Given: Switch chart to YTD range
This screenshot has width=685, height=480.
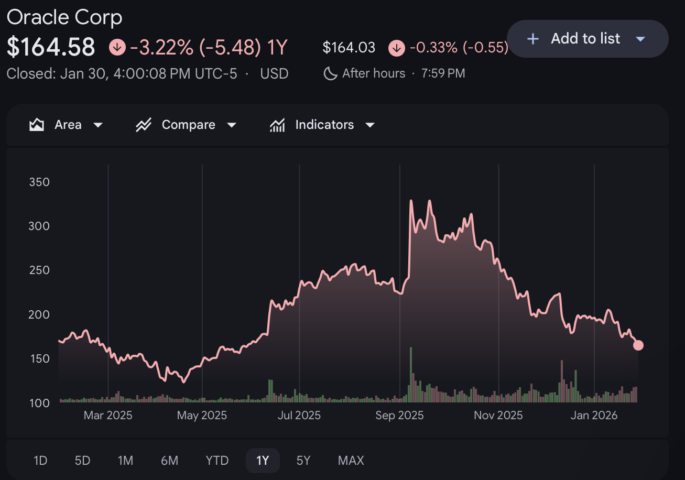Looking at the screenshot, I should point(217,461).
